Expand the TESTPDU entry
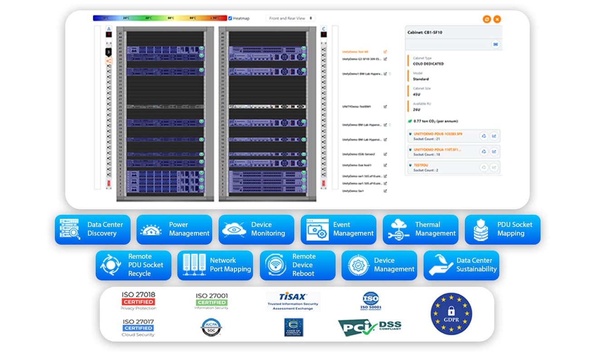Image resolution: width=595 pixels, height=352 pixels. 410,165
